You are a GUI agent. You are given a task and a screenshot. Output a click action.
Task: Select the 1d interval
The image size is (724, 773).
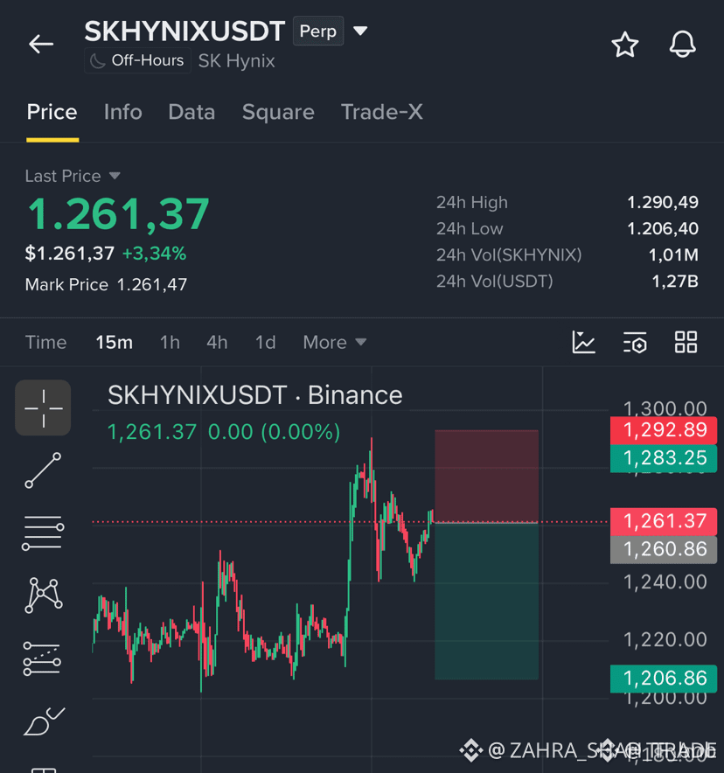(265, 342)
